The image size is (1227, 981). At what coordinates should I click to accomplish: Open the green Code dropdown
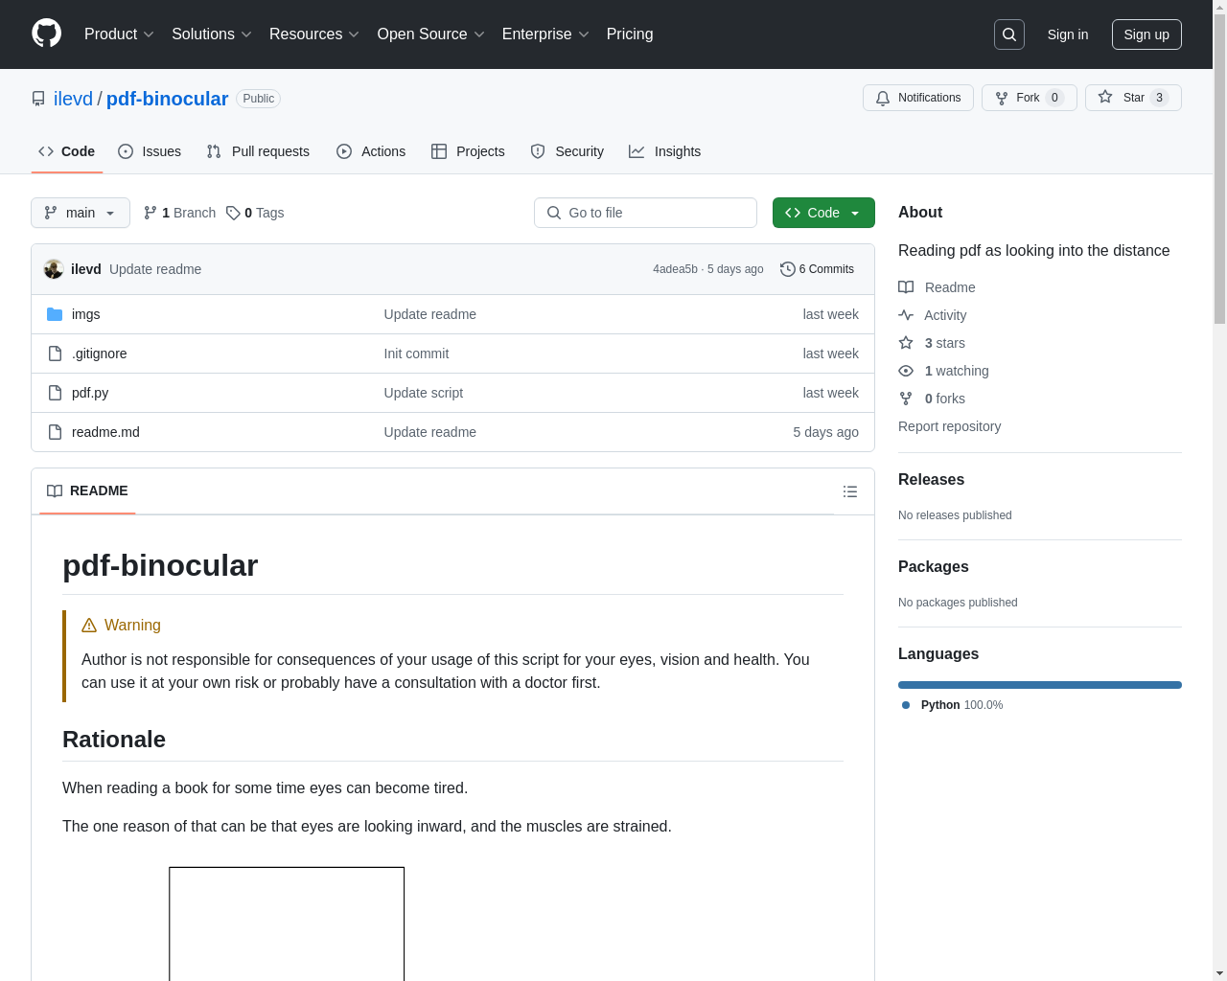pyautogui.click(x=823, y=213)
